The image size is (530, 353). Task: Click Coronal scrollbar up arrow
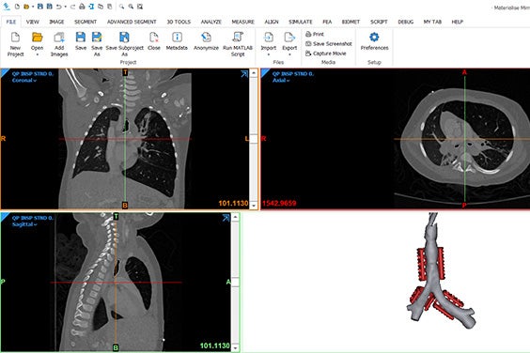pyautogui.click(x=254, y=72)
